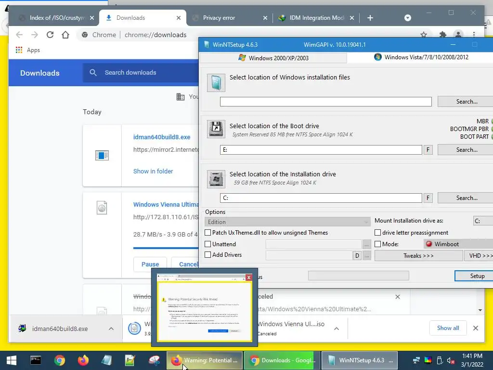Open the Wimboot mode dropdown

pos(458,244)
